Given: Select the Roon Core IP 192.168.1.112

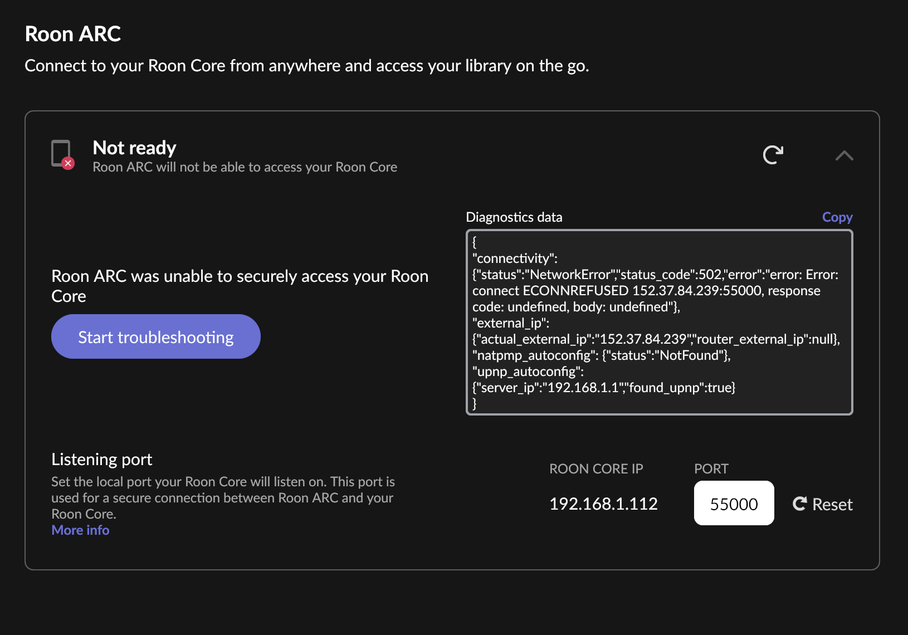Looking at the screenshot, I should click(603, 504).
